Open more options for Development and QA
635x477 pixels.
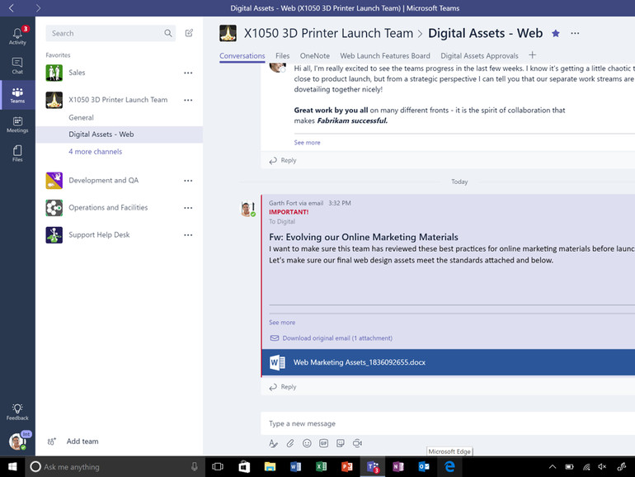point(188,181)
